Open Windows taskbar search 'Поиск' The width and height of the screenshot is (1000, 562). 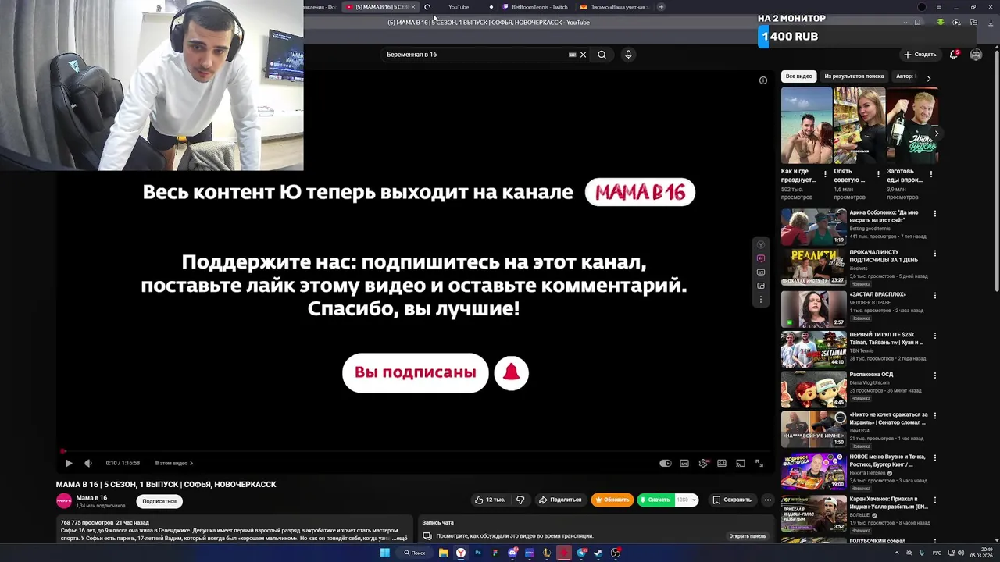tap(414, 553)
